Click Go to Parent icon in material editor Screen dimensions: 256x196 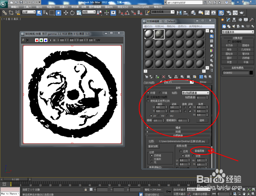(x=205, y=77)
